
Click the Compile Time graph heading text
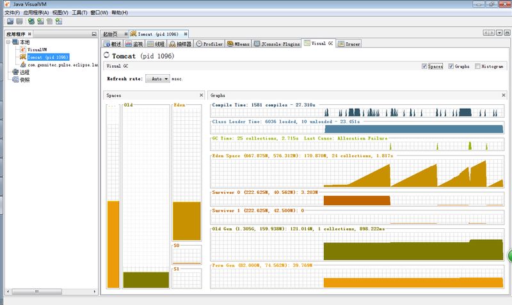pos(264,105)
